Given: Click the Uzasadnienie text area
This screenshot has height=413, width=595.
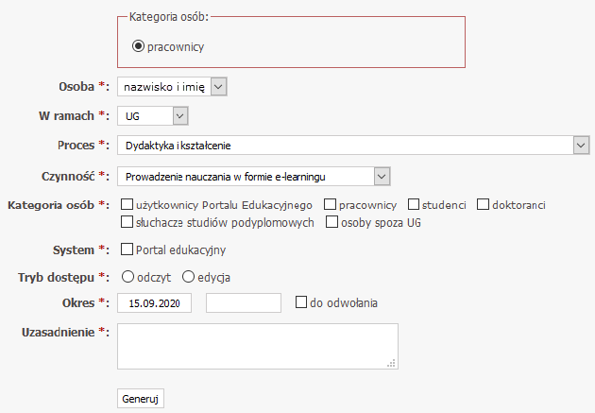Looking at the screenshot, I should pyautogui.click(x=255, y=345).
